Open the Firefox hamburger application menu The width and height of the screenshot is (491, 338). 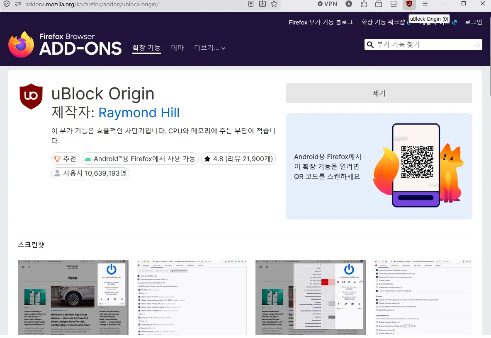[x=425, y=4]
